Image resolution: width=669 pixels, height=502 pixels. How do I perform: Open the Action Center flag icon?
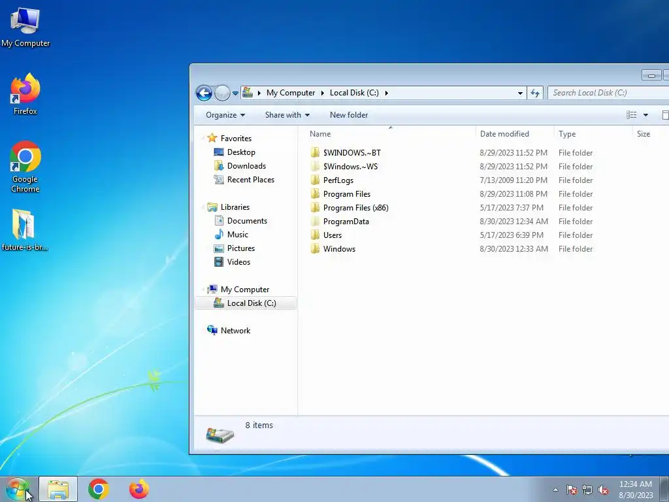pyautogui.click(x=572, y=490)
